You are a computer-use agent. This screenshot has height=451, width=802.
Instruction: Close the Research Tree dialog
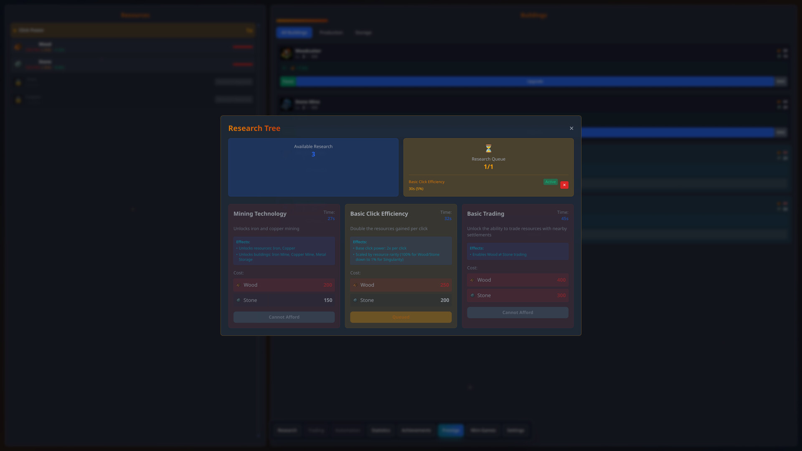(x=571, y=128)
